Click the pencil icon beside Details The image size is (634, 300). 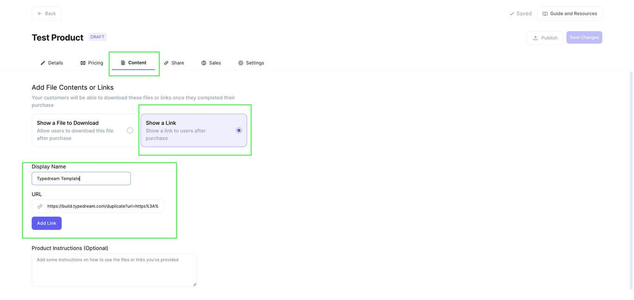click(43, 63)
